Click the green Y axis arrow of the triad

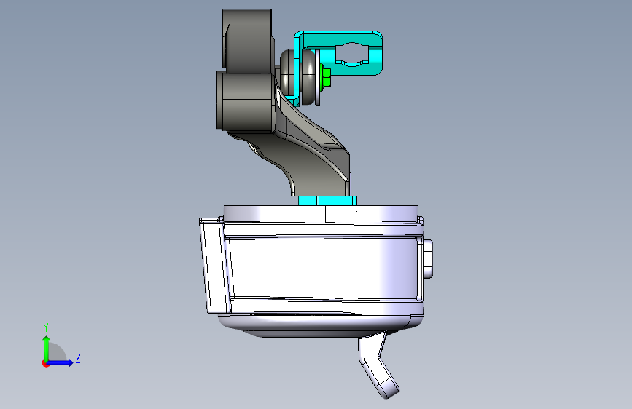click(47, 349)
